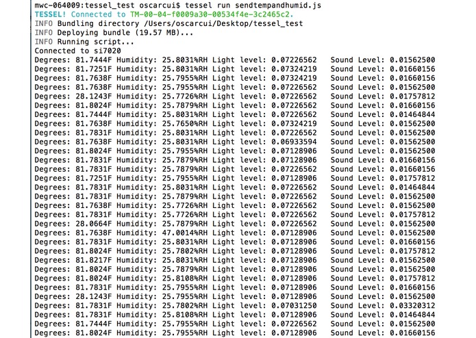
Task: Click the 'mwc-064009:tessel_test oscarcui$' shell prompt
Action: click(107, 5)
